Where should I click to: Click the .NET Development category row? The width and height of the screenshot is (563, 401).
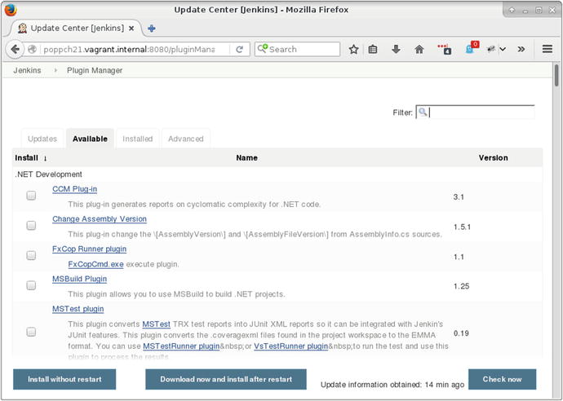(x=277, y=174)
